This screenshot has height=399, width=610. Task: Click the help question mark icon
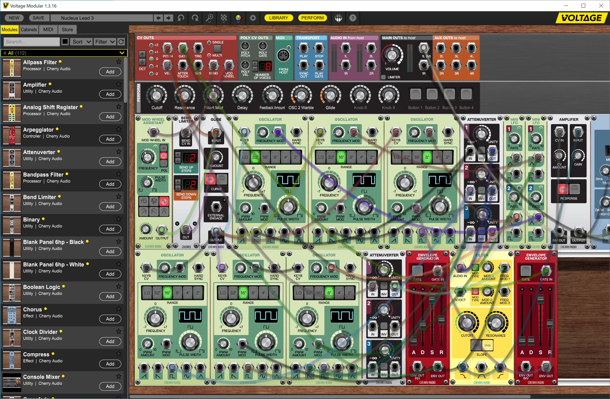[x=353, y=18]
